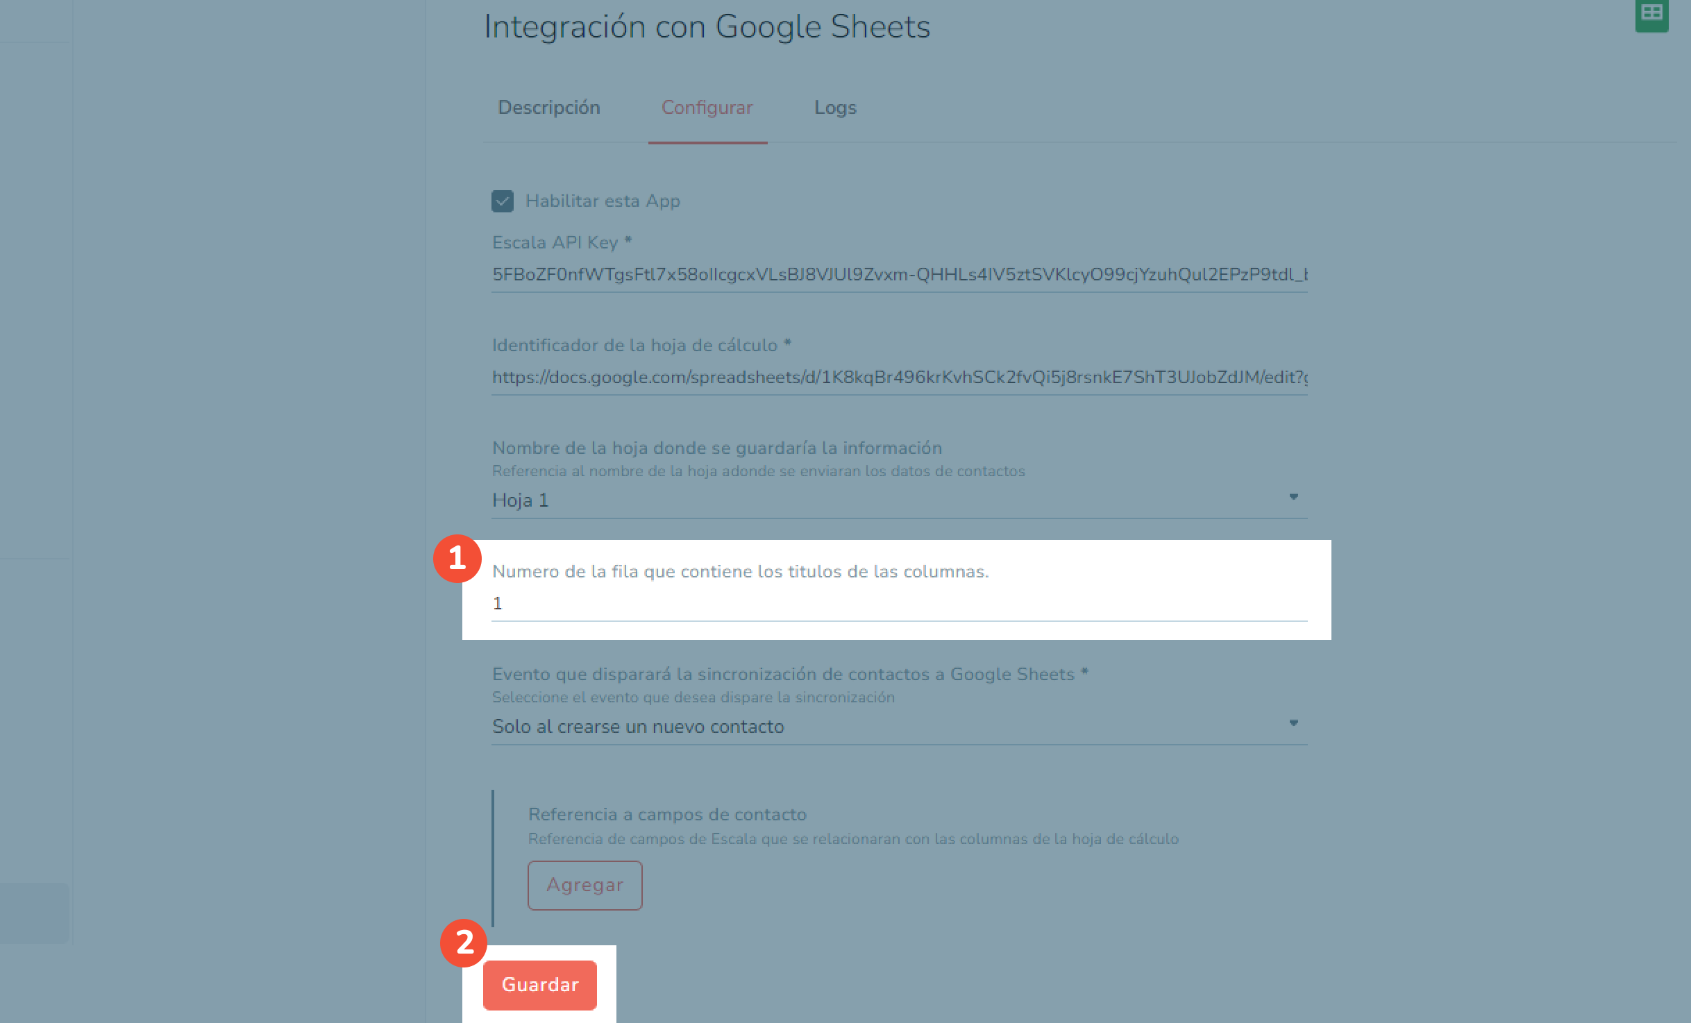The height and width of the screenshot is (1023, 1691).
Task: Click the Integración con Google Sheets heading
Action: coord(707,27)
